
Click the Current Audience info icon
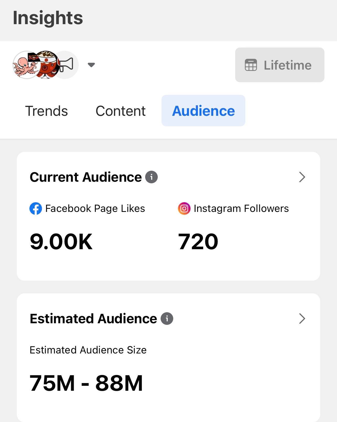click(151, 177)
